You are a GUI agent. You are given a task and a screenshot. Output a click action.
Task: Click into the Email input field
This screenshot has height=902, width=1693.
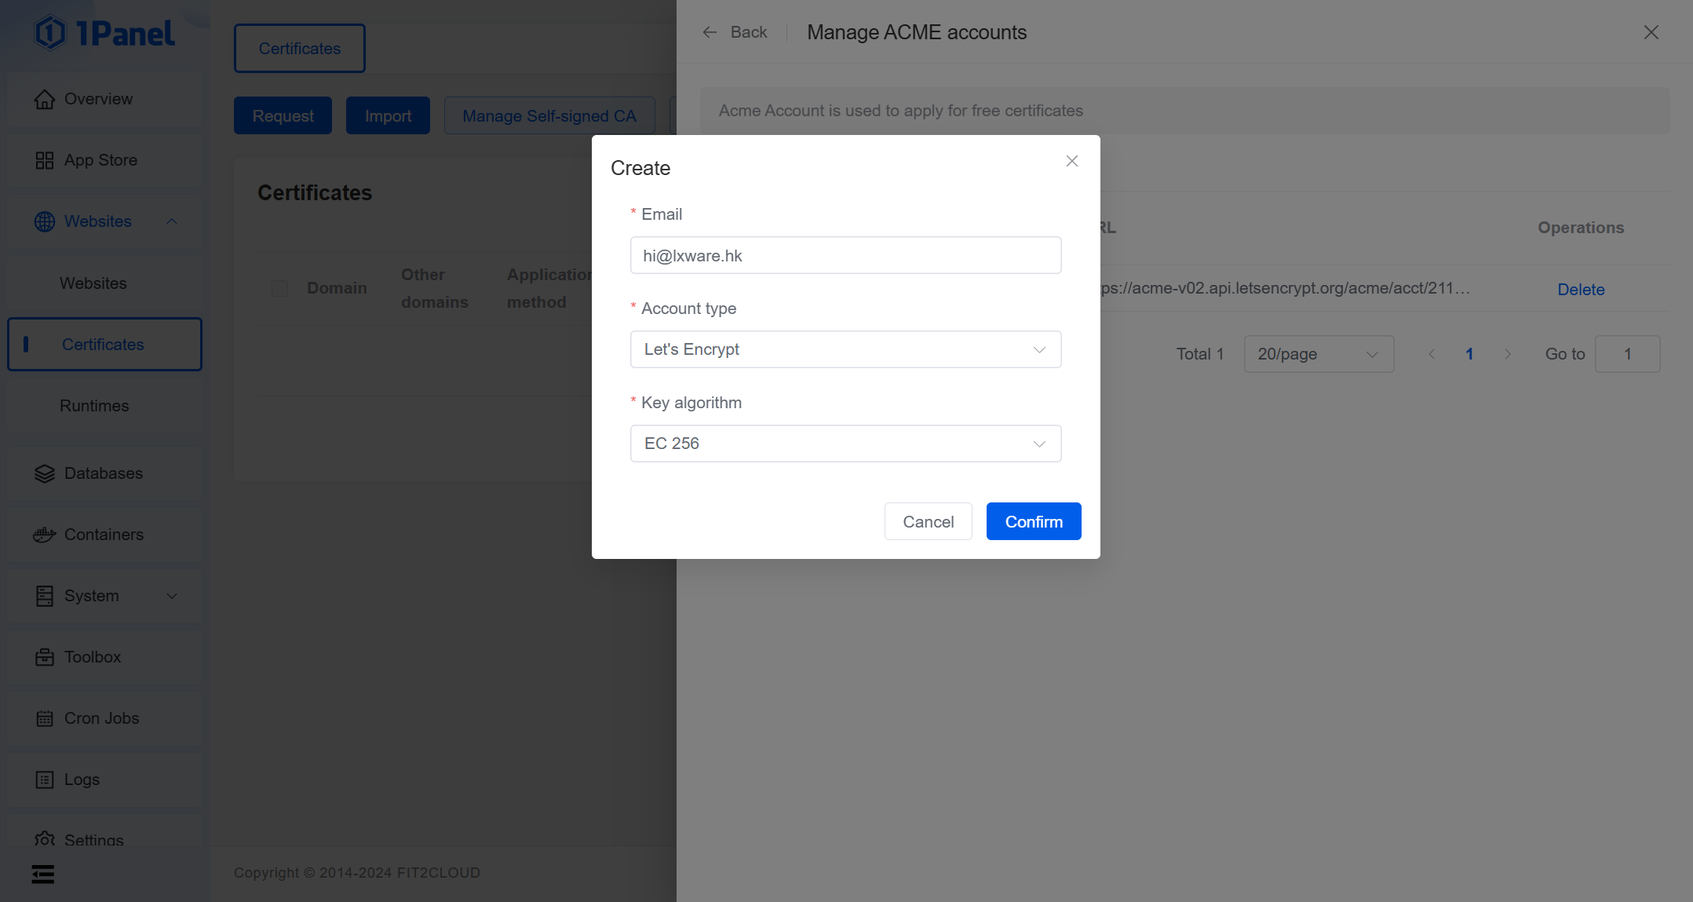[845, 256]
